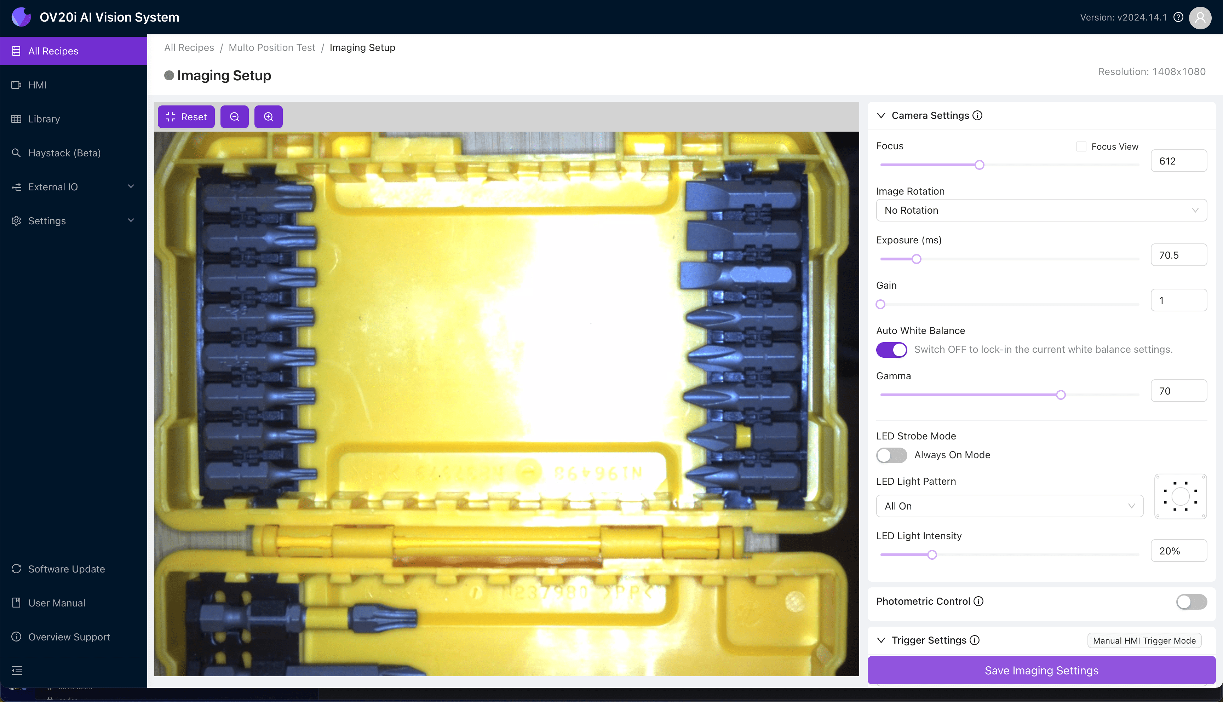Open help icon next to version number
Screen dimensions: 1223x702
pyautogui.click(x=1178, y=17)
